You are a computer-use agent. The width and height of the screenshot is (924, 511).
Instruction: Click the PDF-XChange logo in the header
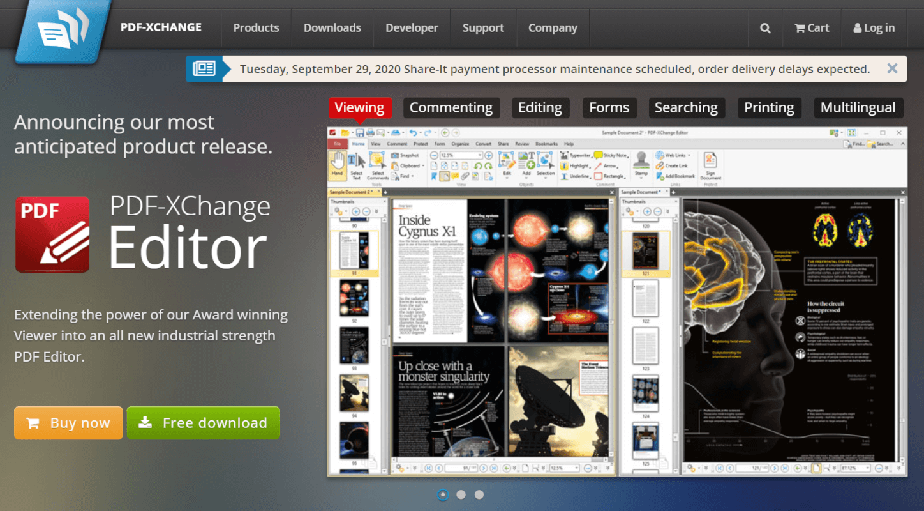63,31
